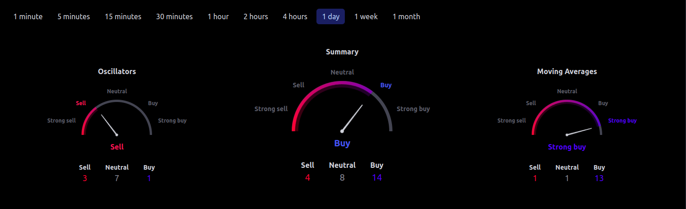The image size is (686, 209).
Task: Click the Oscillators gauge needle
Action: coord(109,125)
